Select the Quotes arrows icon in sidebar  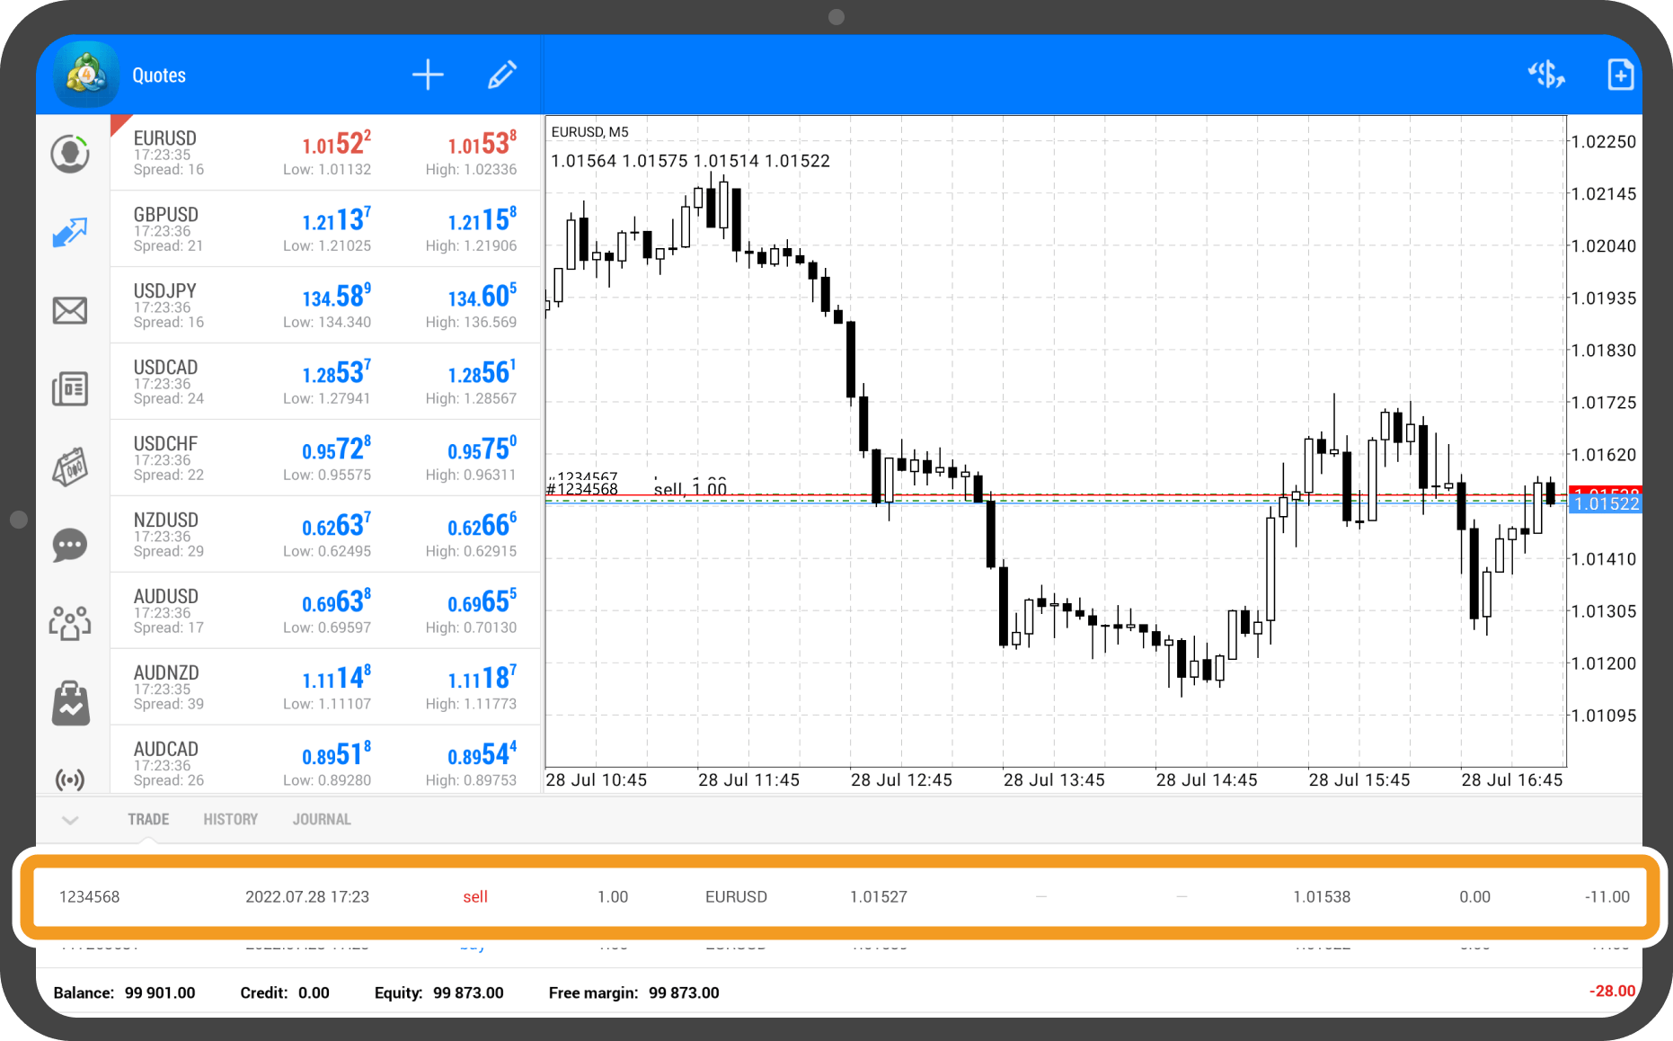[x=70, y=232]
